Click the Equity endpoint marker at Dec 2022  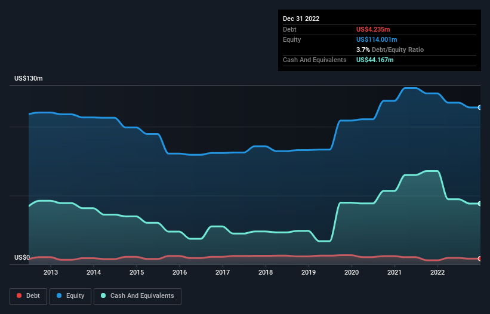(480, 107)
